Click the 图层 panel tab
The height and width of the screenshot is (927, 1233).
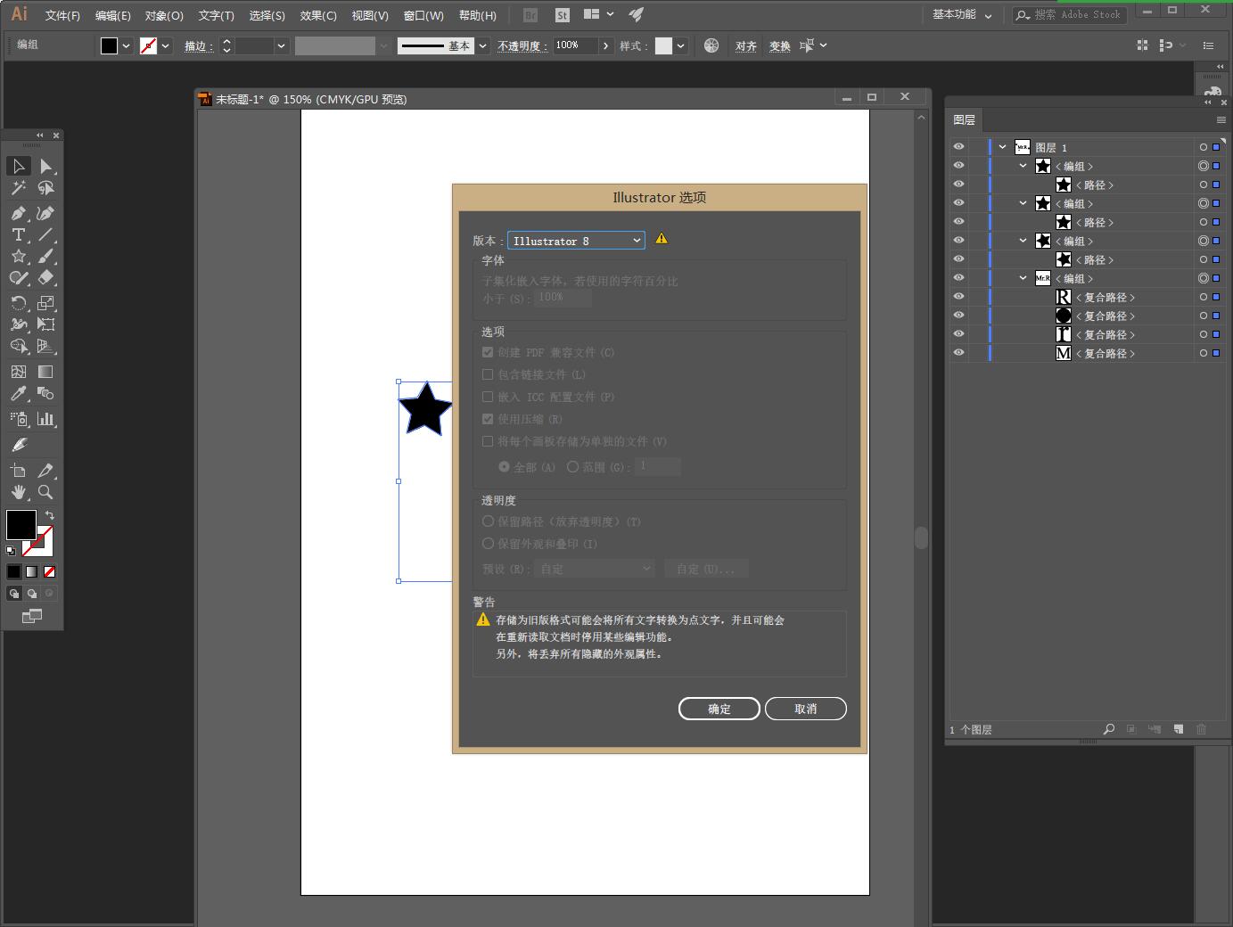pos(965,119)
